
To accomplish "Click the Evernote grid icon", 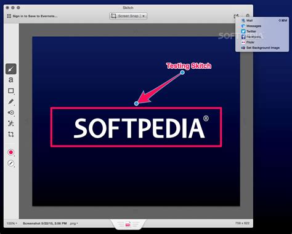I will [x=9, y=16].
